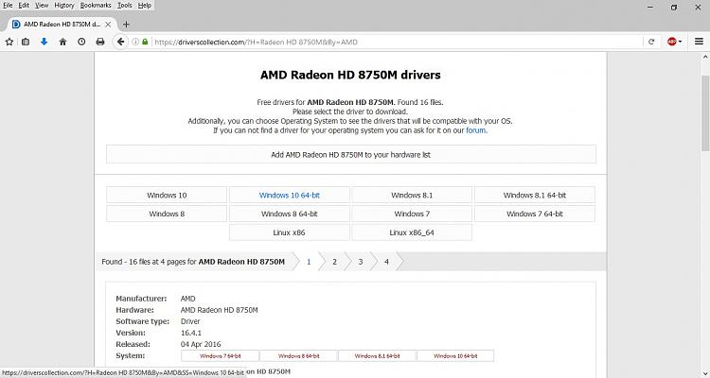Click Add AMD Radeon HD 8750M to hardware list
Image resolution: width=710 pixels, height=378 pixels.
(351, 155)
